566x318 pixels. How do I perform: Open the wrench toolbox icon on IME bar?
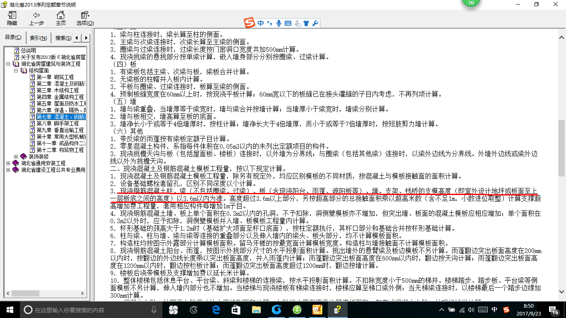pos(315,24)
